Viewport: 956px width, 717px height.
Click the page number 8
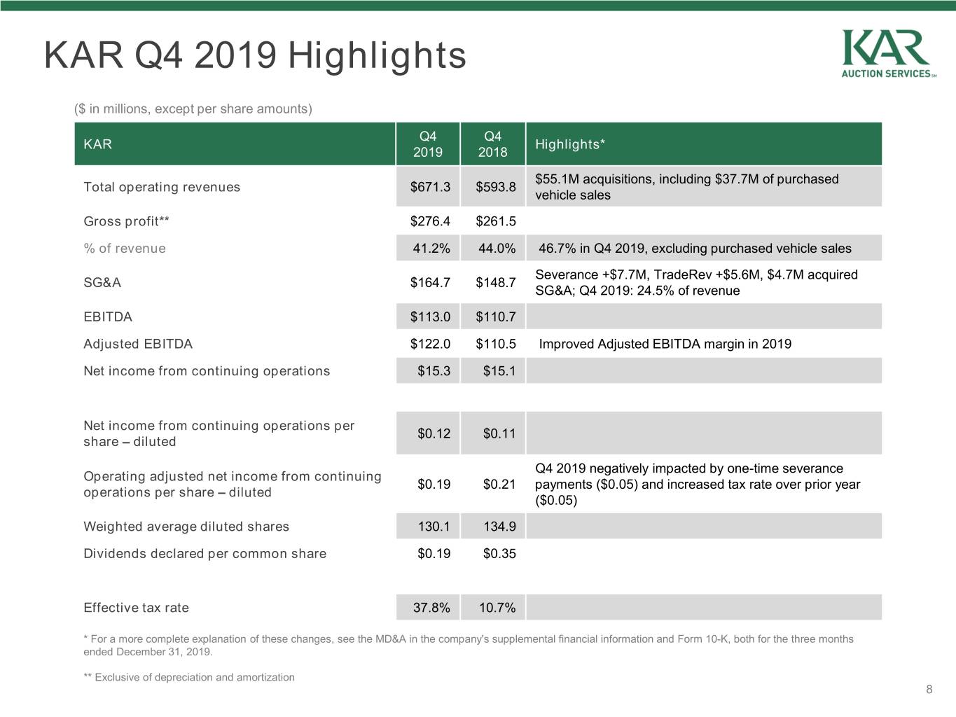point(929,690)
